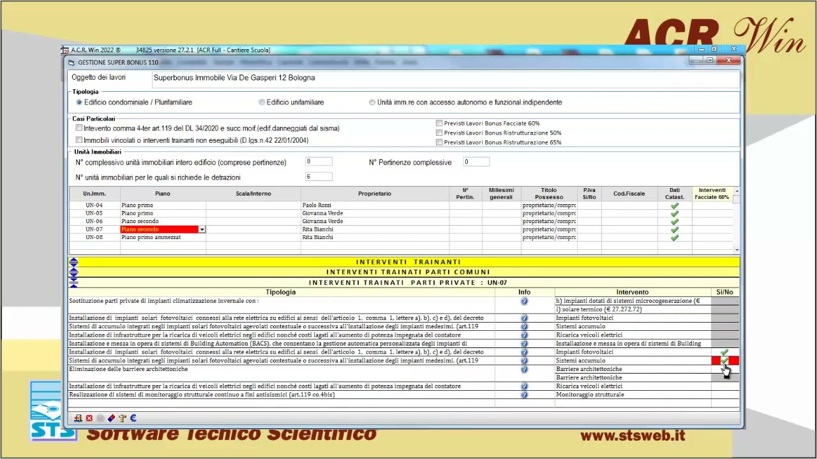Click Realizzazione di sistemi di monitoraggio strutturale row

pyautogui.click(x=281, y=395)
